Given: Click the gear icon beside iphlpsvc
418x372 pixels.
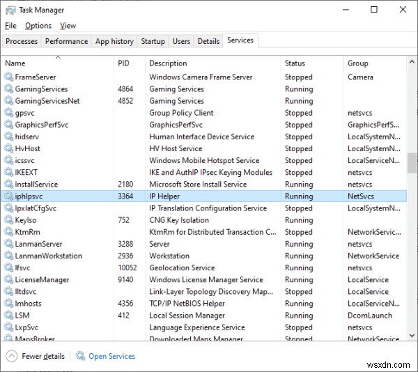Looking at the screenshot, I should pyautogui.click(x=8, y=196).
